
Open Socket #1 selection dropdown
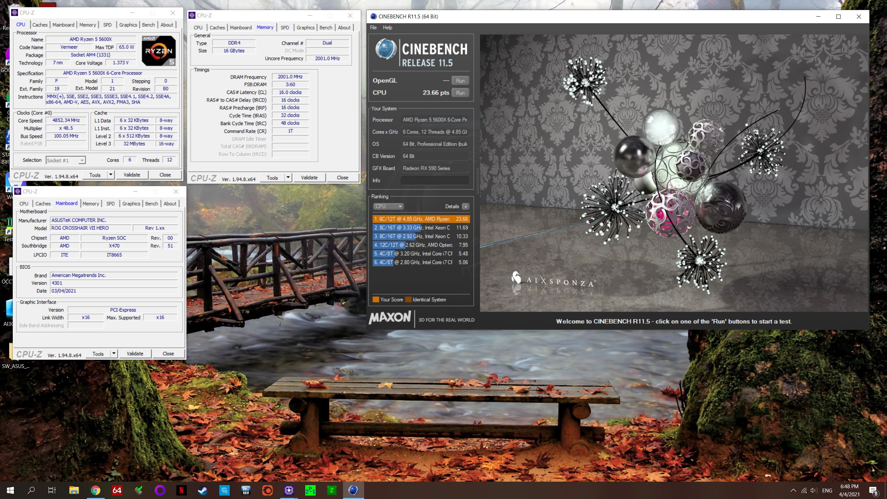click(65, 160)
